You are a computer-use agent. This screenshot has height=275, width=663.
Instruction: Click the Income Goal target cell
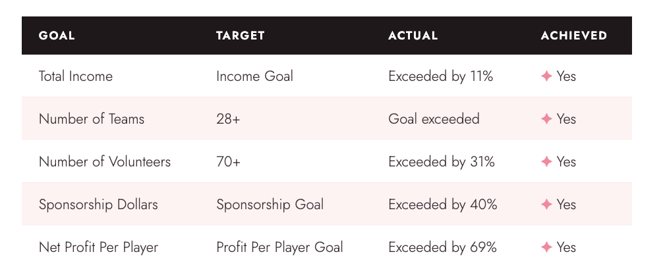tap(254, 76)
